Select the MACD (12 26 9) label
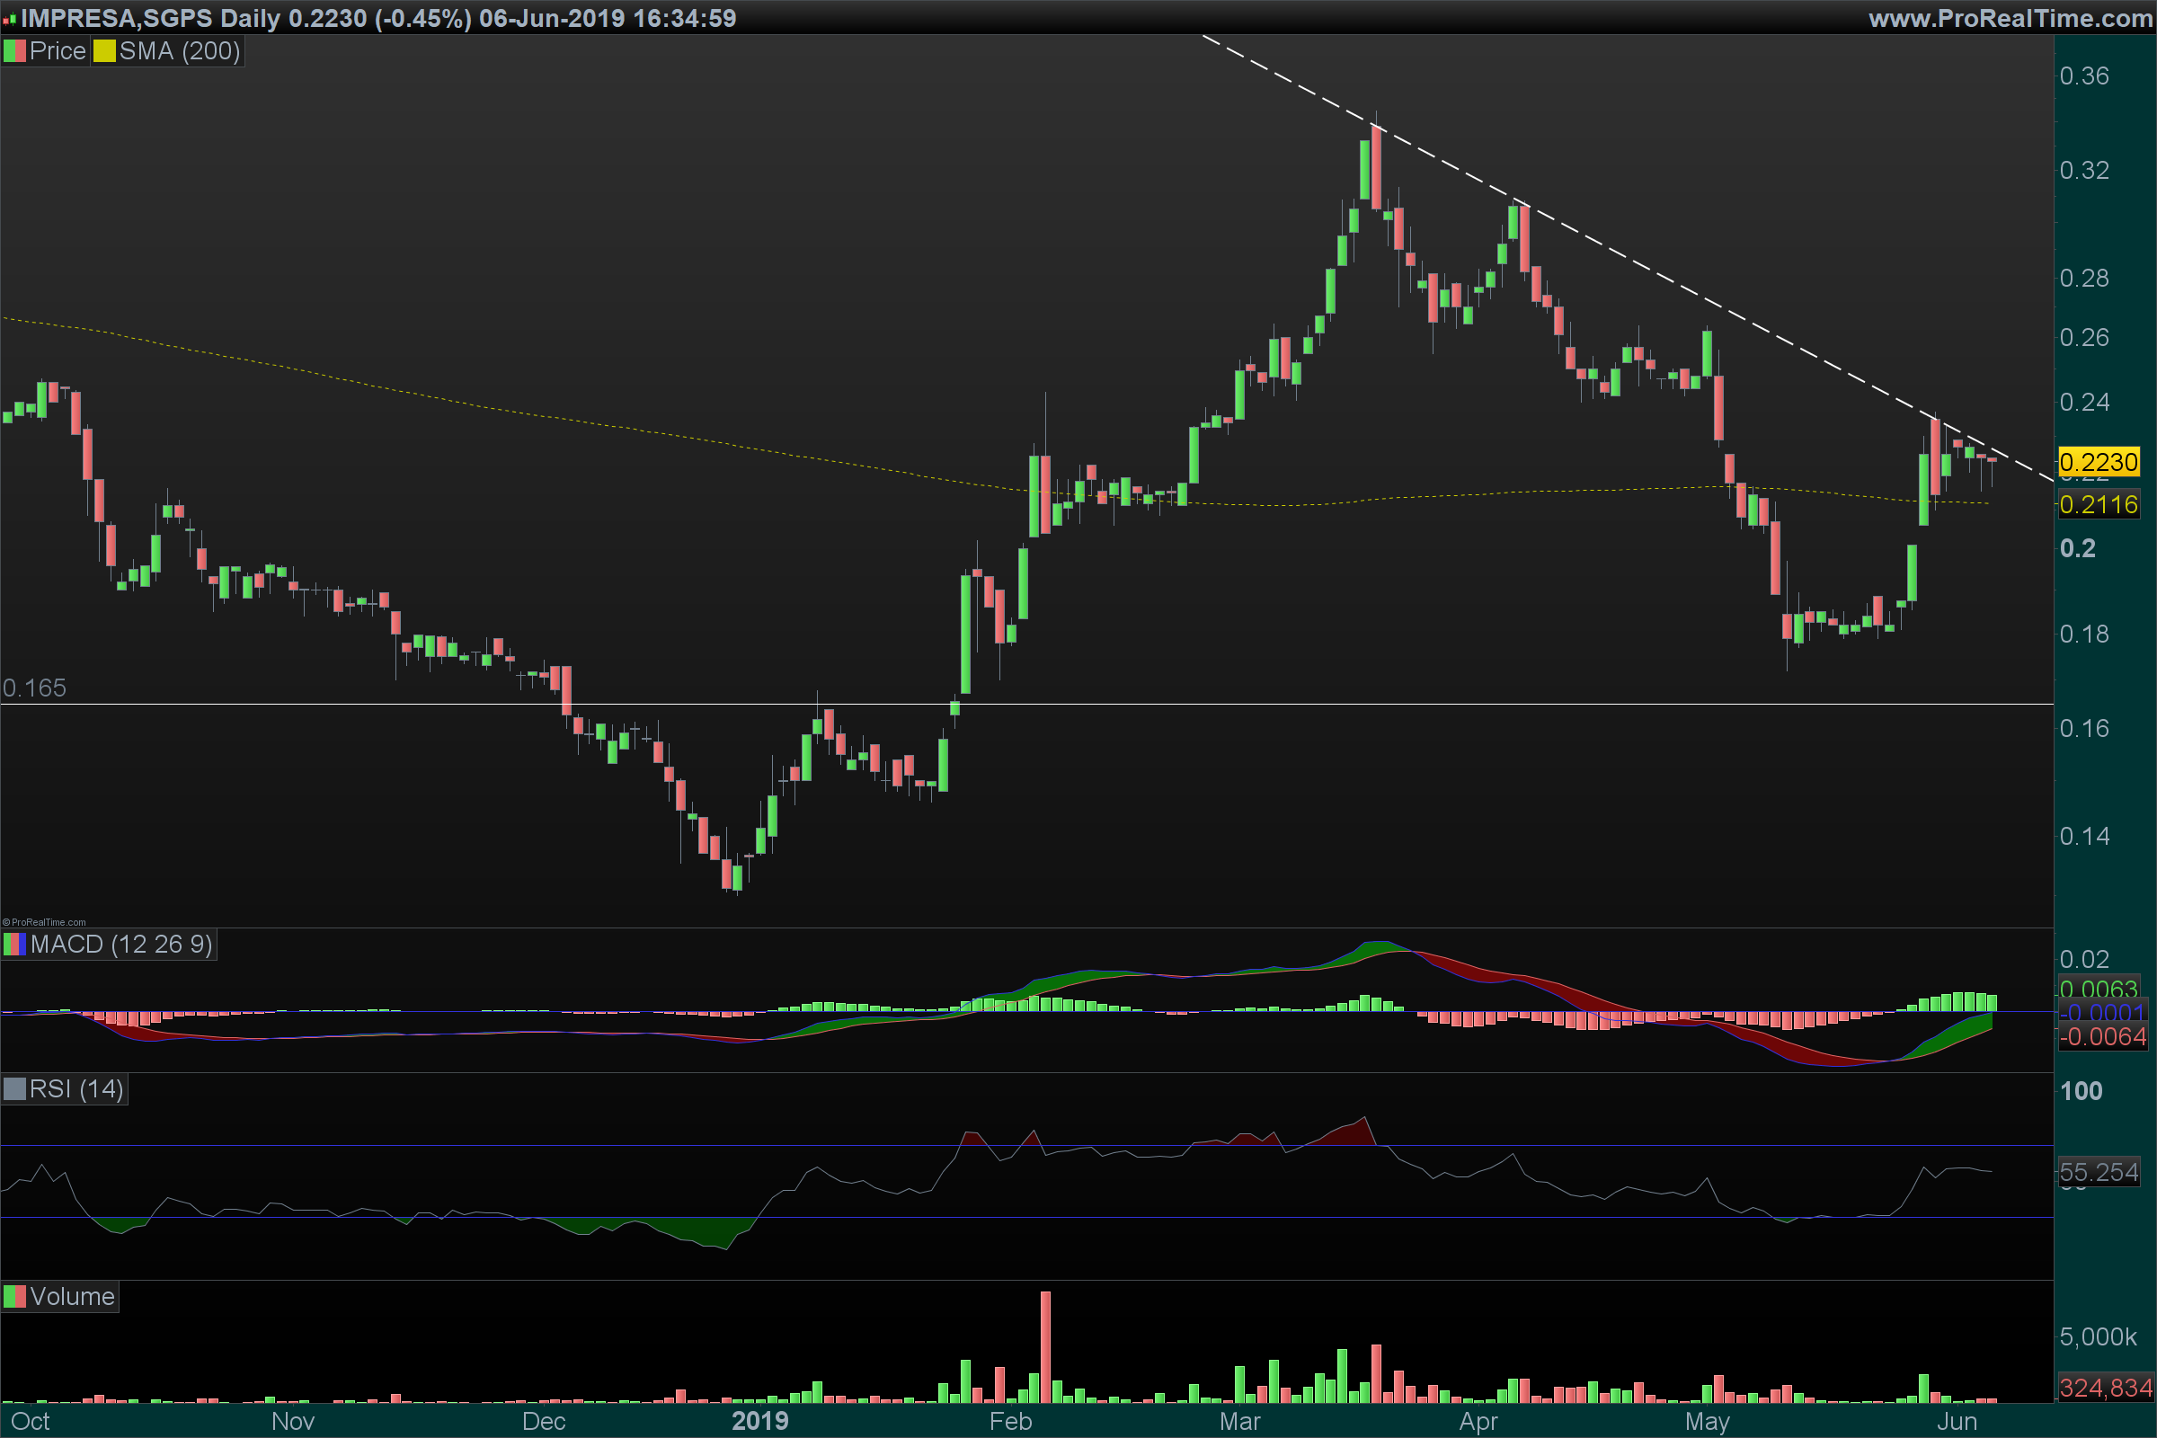The height and width of the screenshot is (1438, 2157). click(121, 945)
